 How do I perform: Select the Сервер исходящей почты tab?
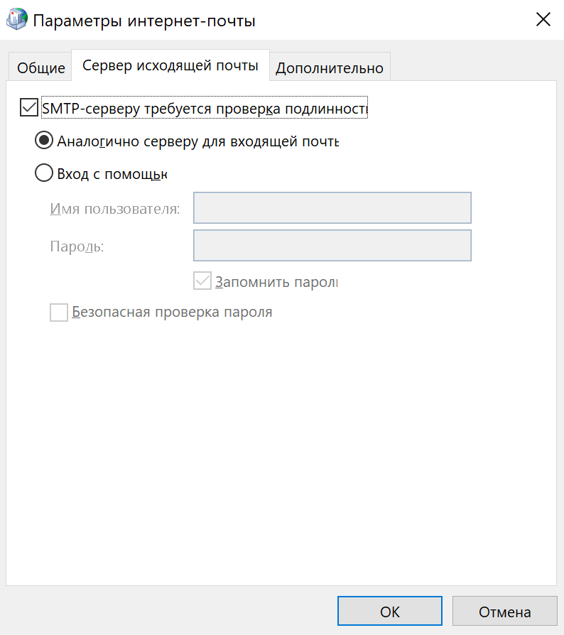tap(170, 65)
